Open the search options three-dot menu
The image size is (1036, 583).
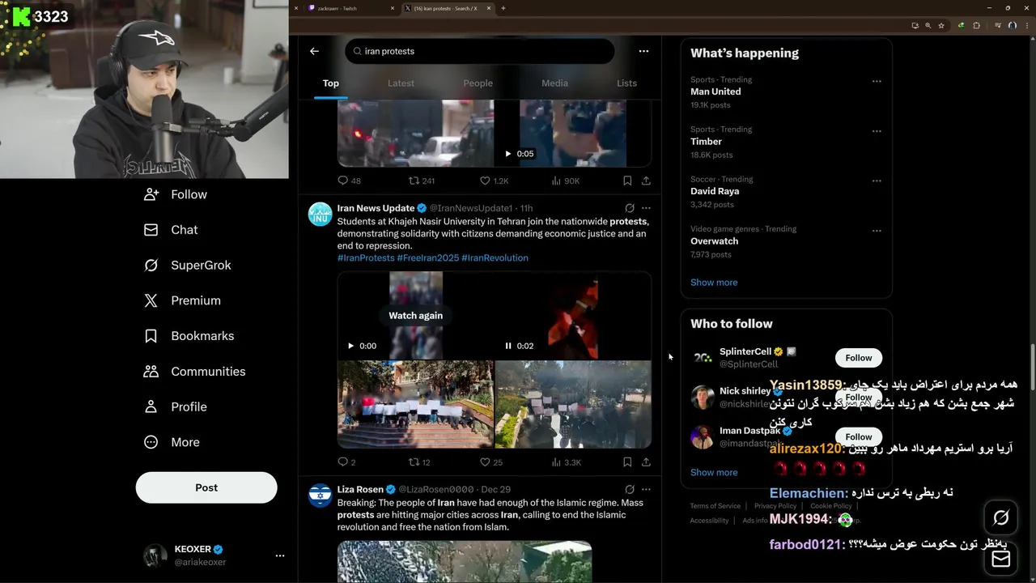643,51
